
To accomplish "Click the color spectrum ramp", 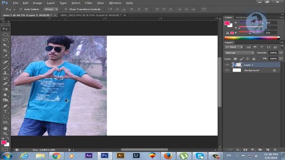I will click(x=252, y=38).
